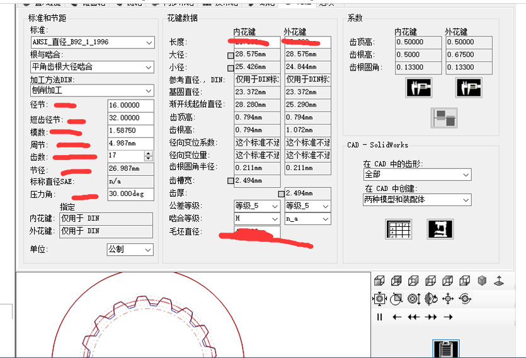Click 内花键 渐开线起始直径 value 28.280mm
Image resolution: width=526 pixels, height=358 pixels.
257,105
